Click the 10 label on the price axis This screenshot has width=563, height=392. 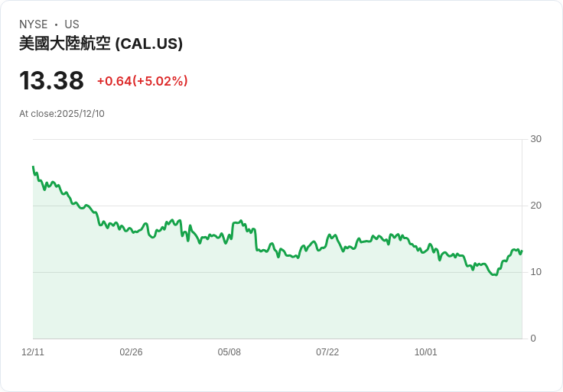point(535,272)
